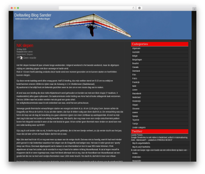Viewport: 205px width, 174px height.
Task: Open the NK slepen post title
Action: (25, 46)
